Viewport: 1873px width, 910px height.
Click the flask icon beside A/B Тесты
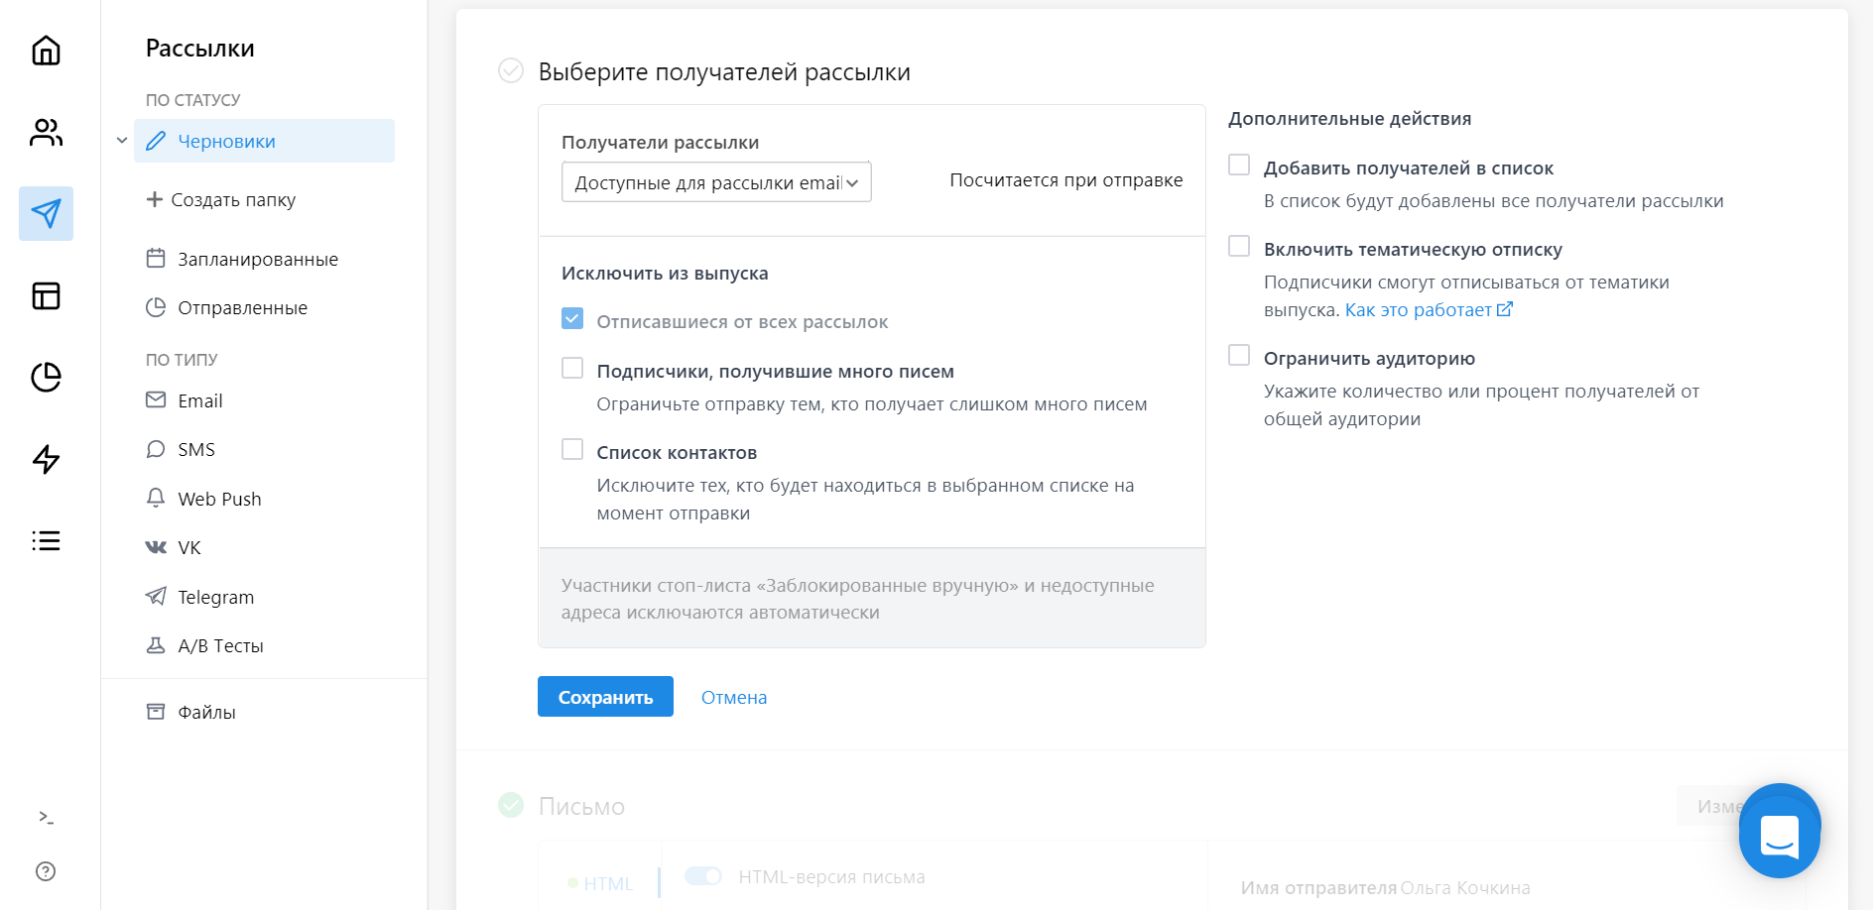tap(156, 645)
